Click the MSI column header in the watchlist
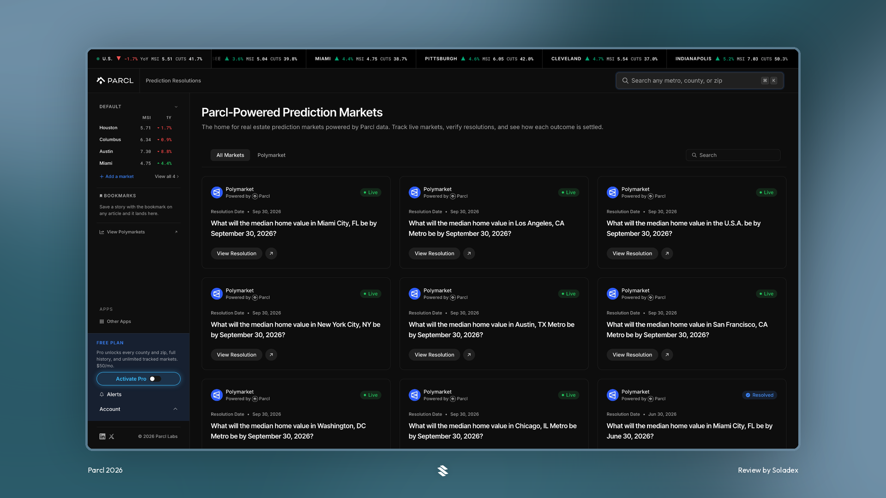 coord(146,118)
